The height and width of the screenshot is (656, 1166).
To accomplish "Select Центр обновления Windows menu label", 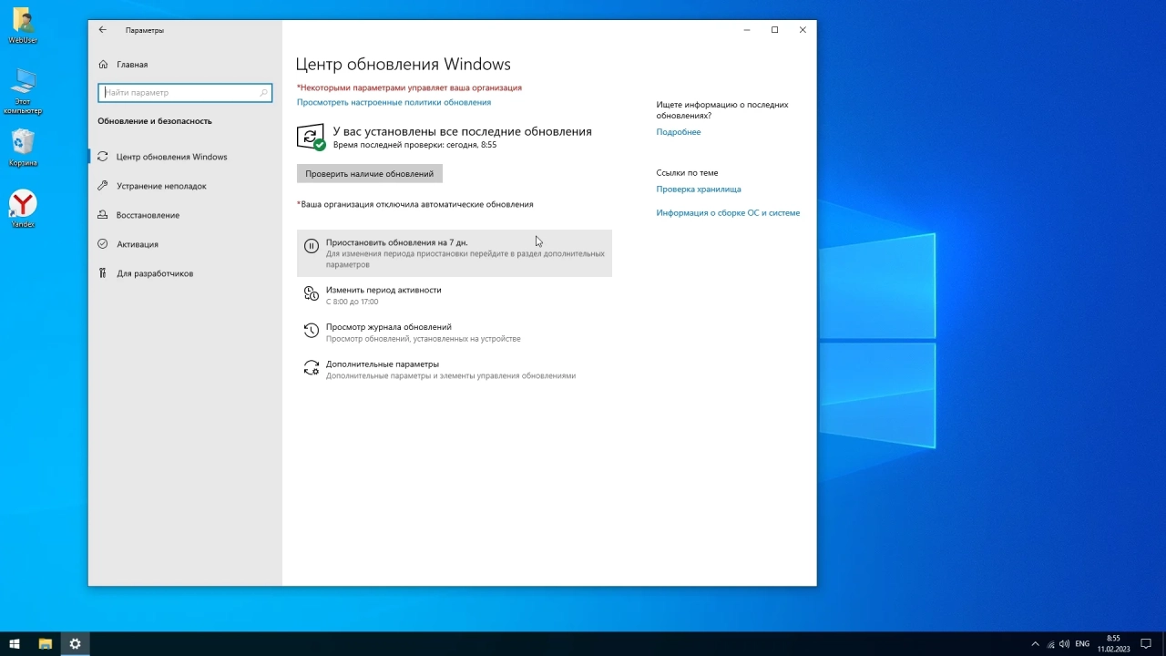I will coord(171,157).
